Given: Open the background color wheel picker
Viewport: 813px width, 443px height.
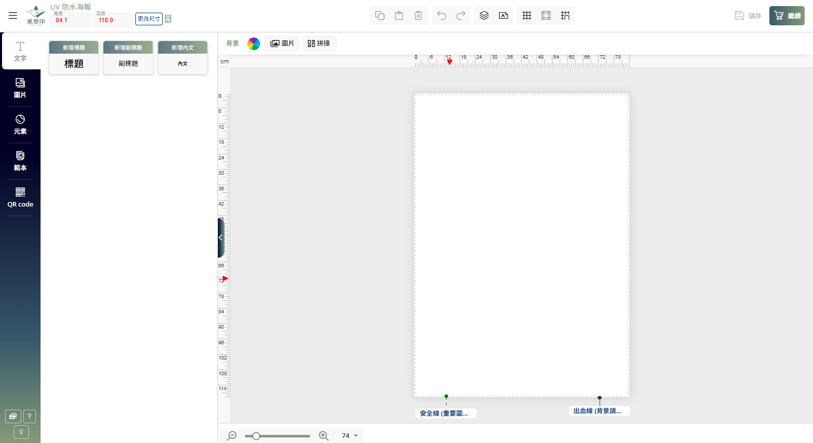Looking at the screenshot, I should 253,44.
